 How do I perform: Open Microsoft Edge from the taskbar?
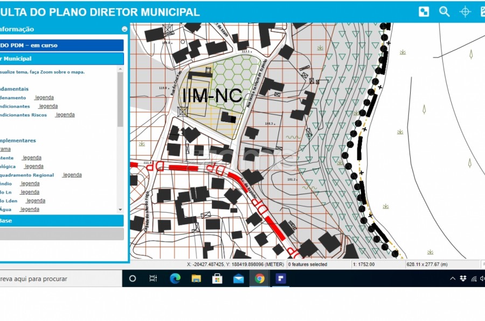(175, 279)
